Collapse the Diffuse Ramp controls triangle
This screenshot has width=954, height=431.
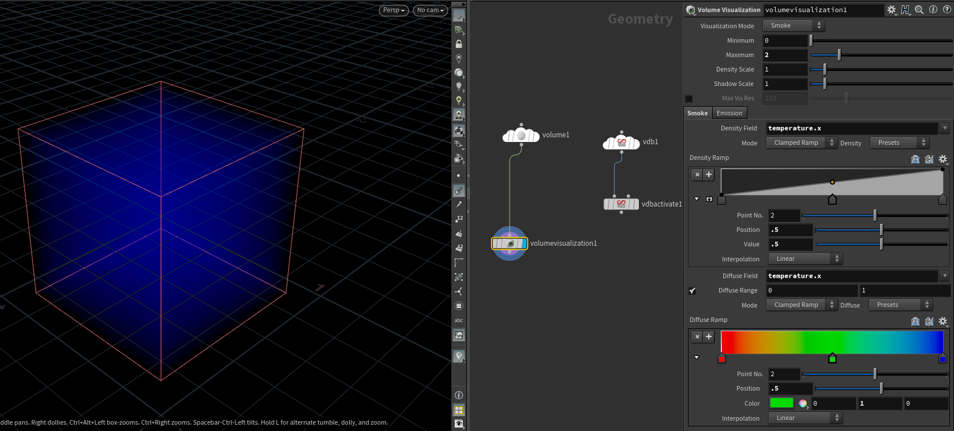(x=697, y=358)
